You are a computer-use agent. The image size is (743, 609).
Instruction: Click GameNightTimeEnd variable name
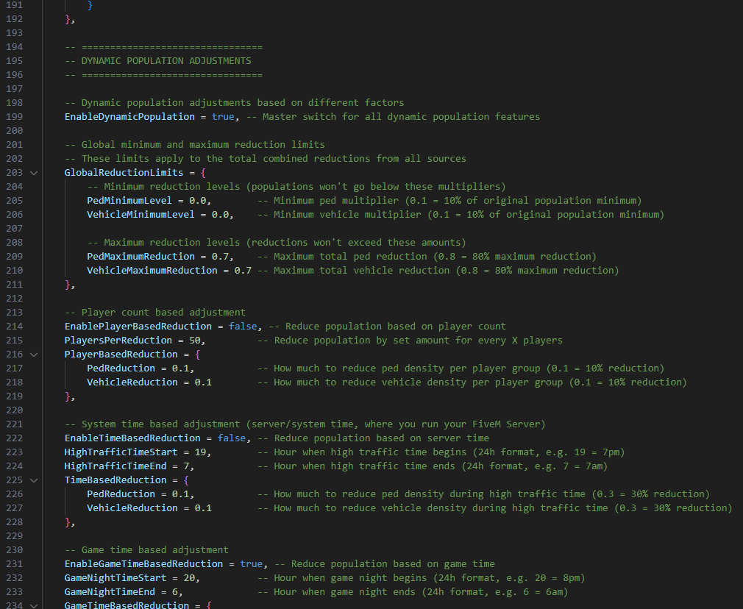click(x=110, y=591)
